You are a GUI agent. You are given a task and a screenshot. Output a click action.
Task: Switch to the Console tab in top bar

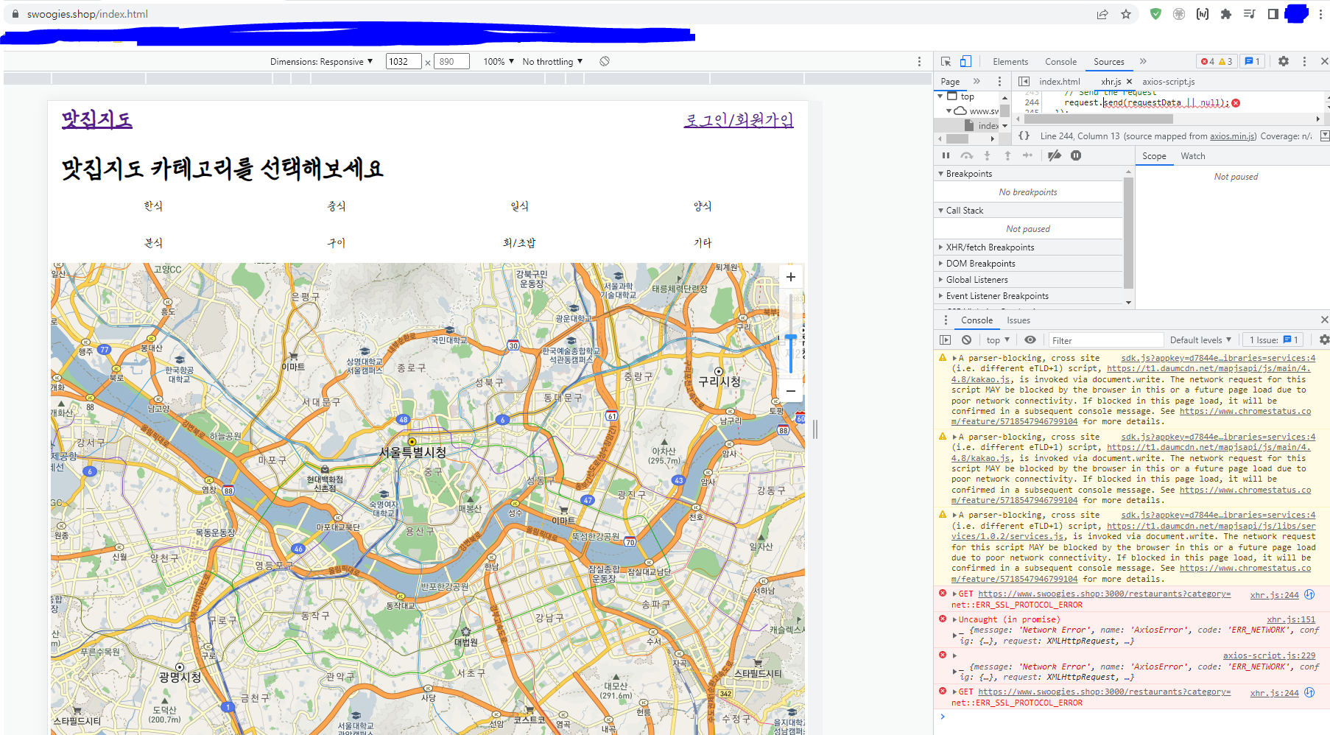[1060, 61]
